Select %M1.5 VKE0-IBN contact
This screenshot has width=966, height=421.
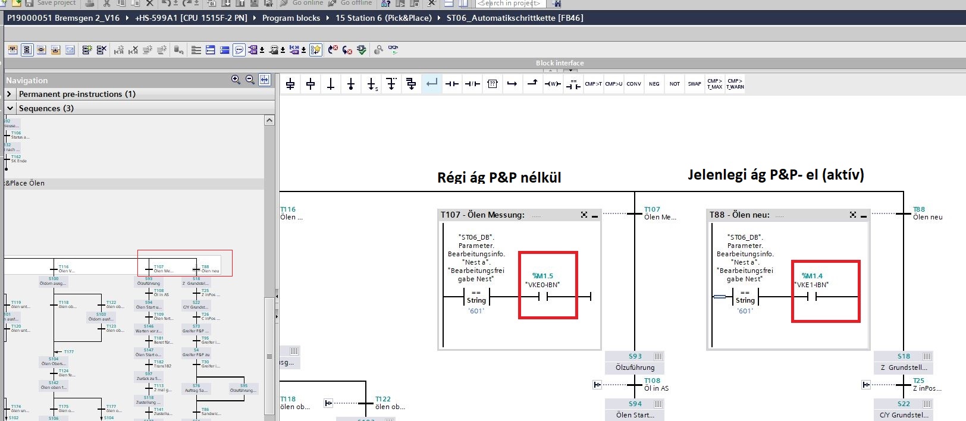tap(542, 296)
